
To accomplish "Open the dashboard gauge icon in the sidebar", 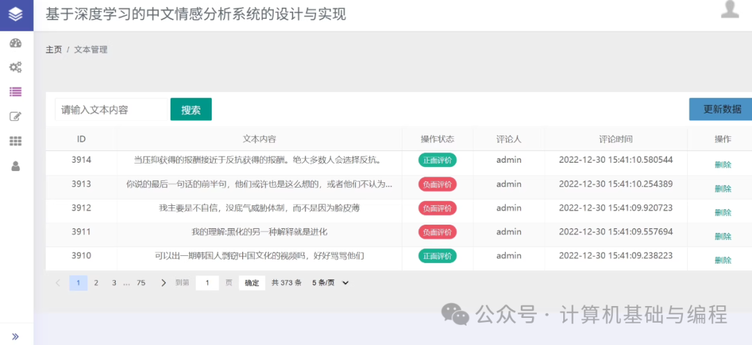I will [x=16, y=43].
